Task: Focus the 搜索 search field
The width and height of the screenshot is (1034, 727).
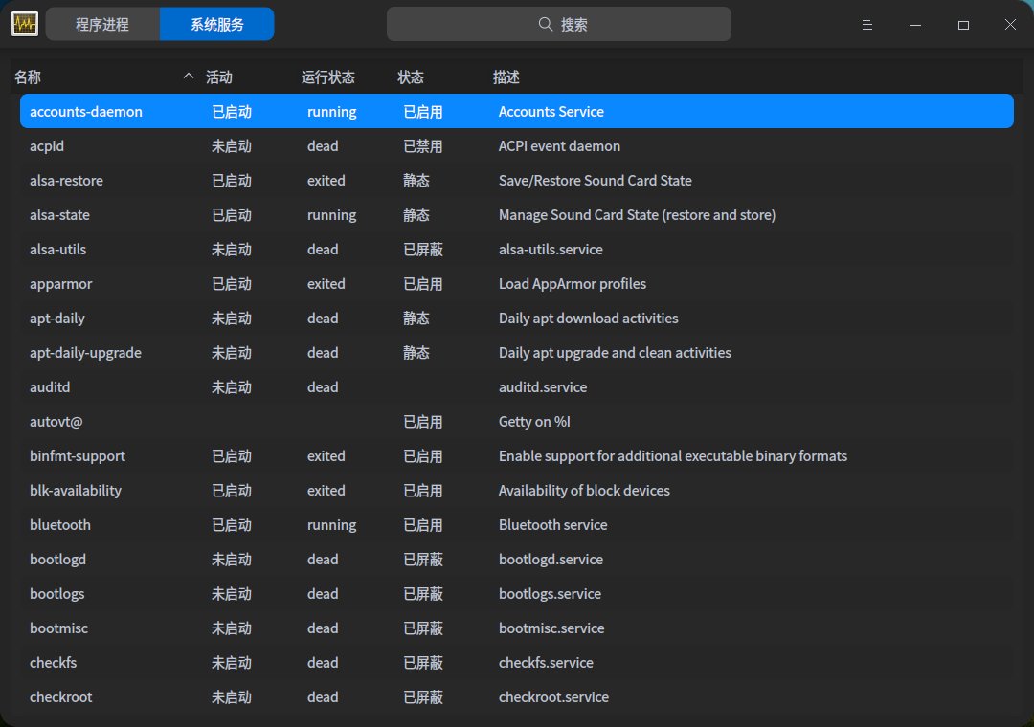Action: pyautogui.click(x=574, y=25)
